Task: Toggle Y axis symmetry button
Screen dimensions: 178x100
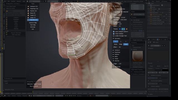Action: 121,41
